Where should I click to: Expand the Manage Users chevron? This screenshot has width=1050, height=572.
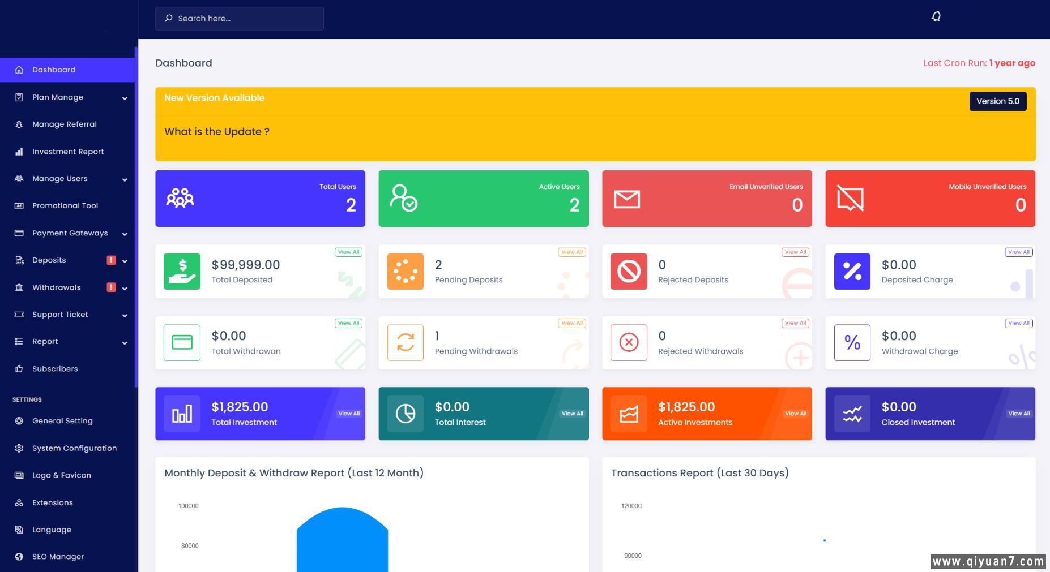tap(125, 179)
